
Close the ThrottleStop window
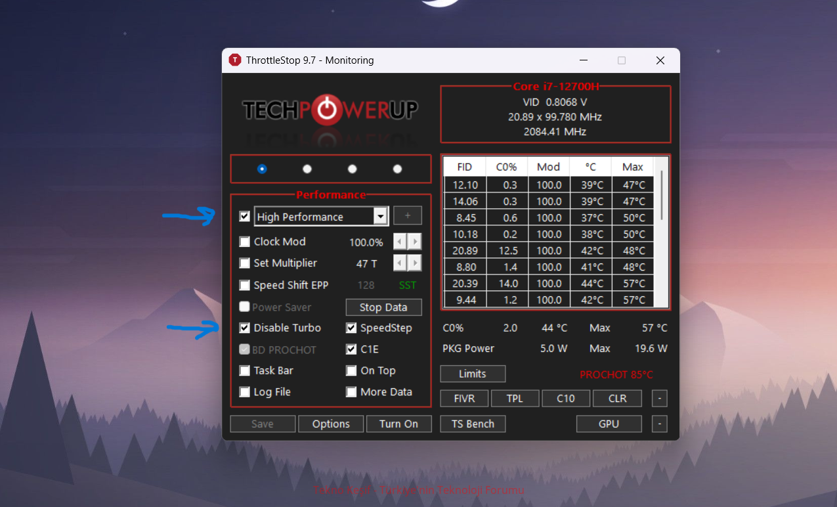click(660, 60)
